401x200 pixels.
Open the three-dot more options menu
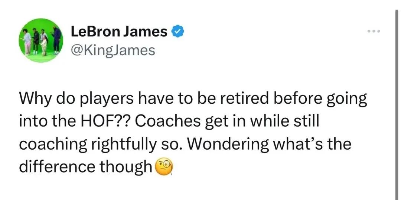pos(374,31)
